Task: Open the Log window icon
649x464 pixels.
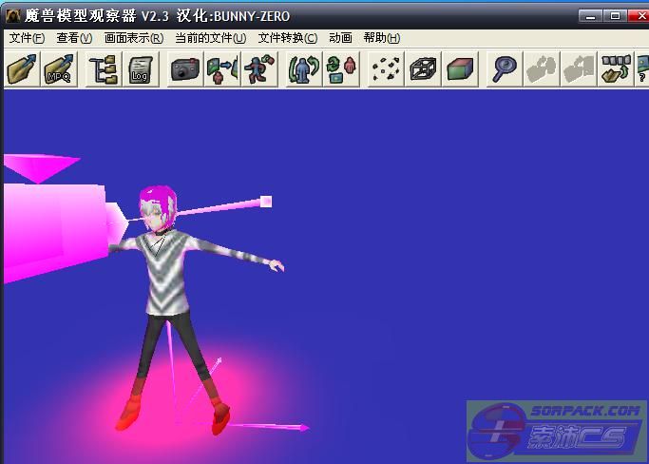Action: point(141,69)
